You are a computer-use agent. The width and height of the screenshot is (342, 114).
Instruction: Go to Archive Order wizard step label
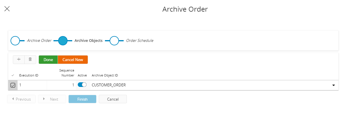pos(39,41)
